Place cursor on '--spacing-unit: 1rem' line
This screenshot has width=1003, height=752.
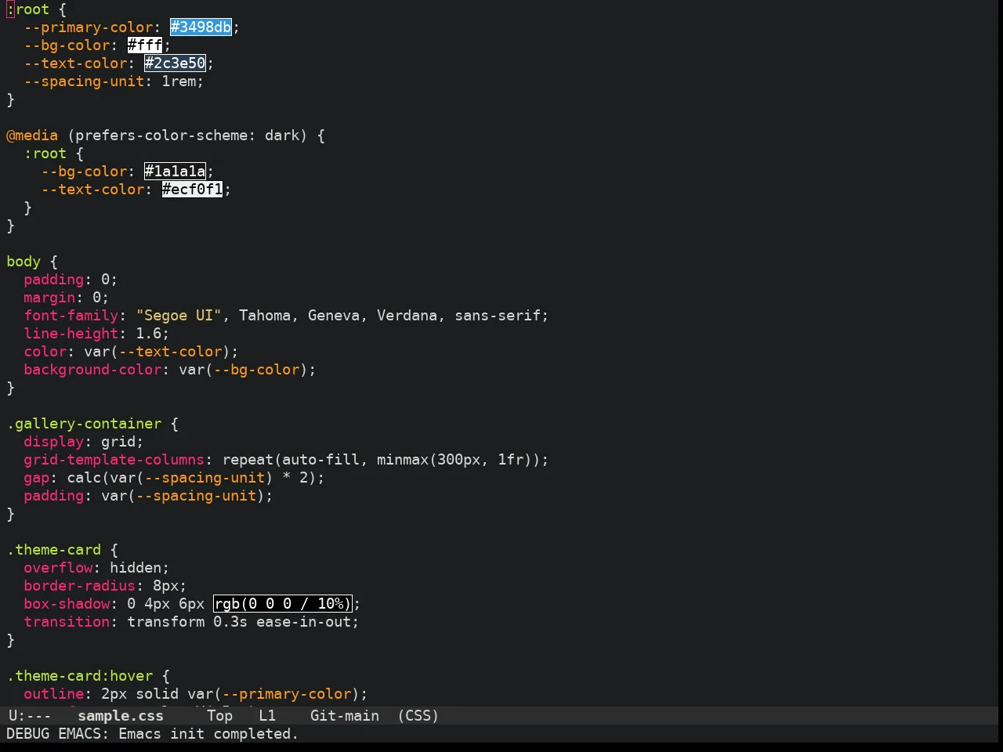tap(114, 81)
